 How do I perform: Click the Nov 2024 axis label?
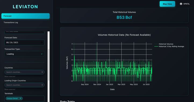pos(97,84)
